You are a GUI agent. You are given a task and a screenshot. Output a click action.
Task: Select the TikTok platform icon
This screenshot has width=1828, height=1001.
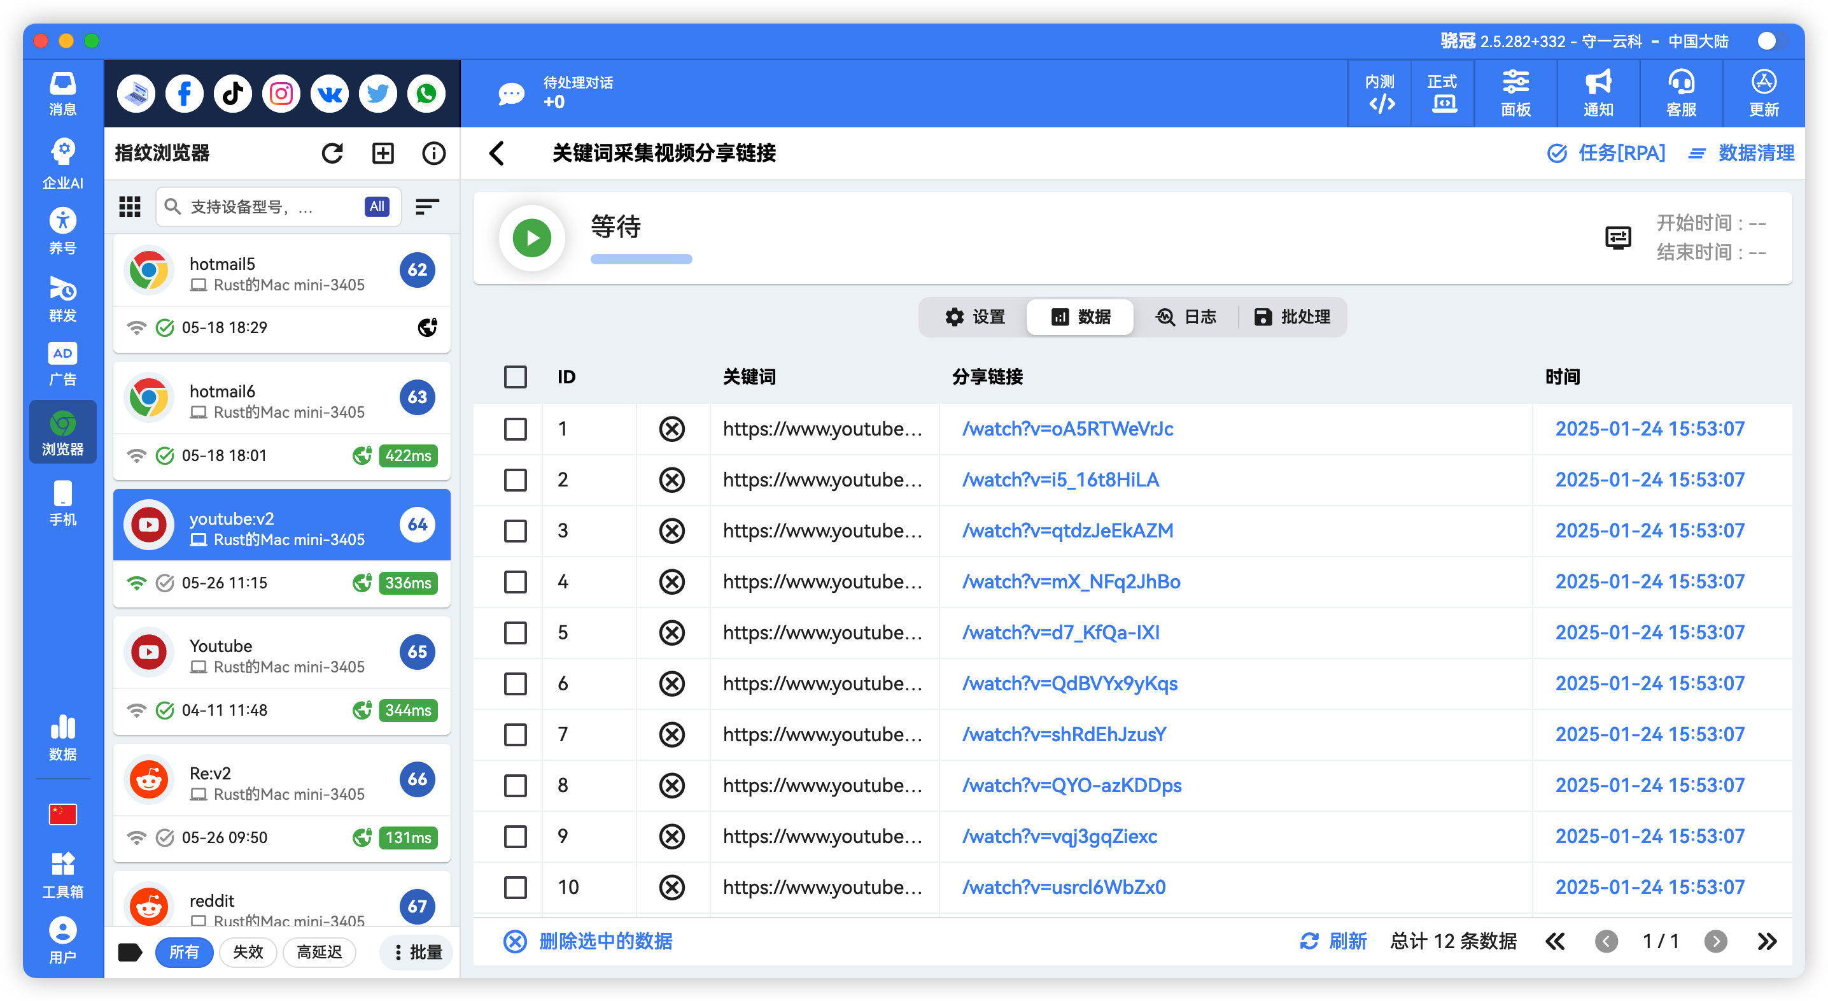[x=233, y=93]
